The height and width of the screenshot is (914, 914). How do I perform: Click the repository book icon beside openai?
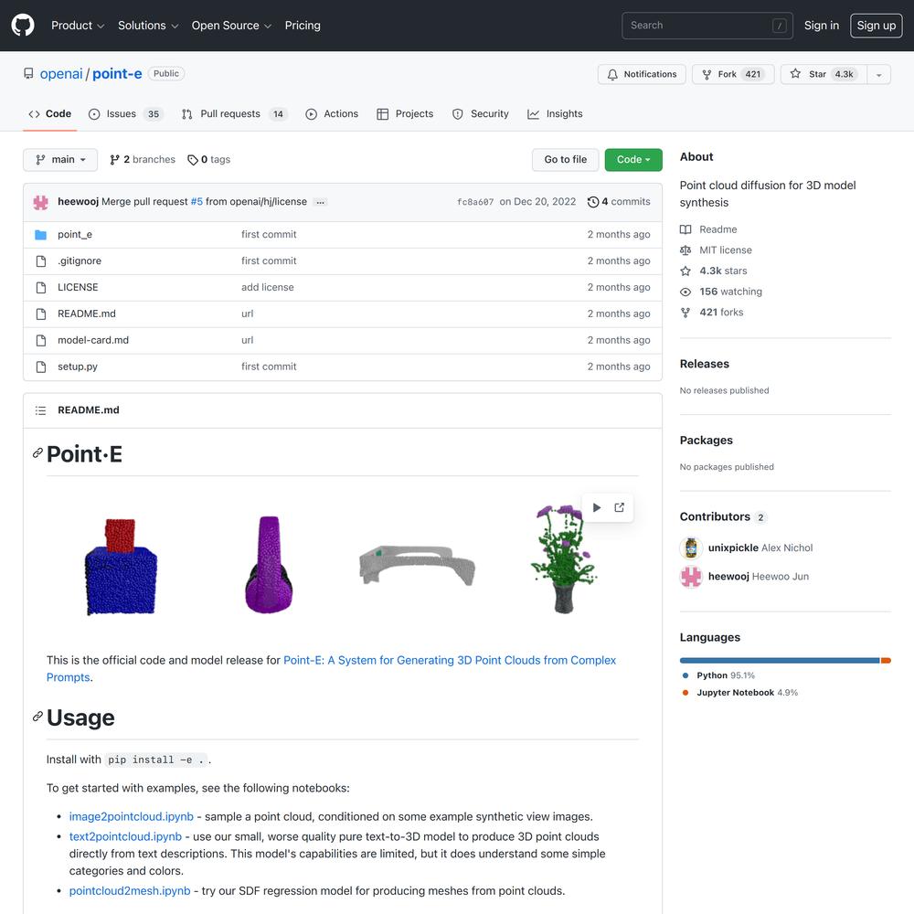click(x=28, y=73)
